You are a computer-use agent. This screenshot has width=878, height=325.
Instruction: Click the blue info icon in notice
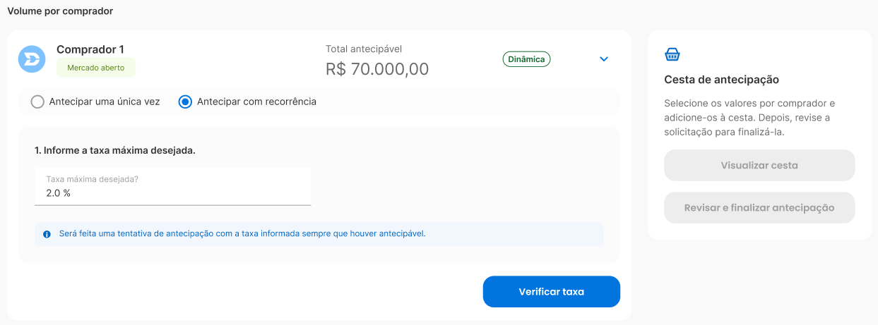coord(47,234)
